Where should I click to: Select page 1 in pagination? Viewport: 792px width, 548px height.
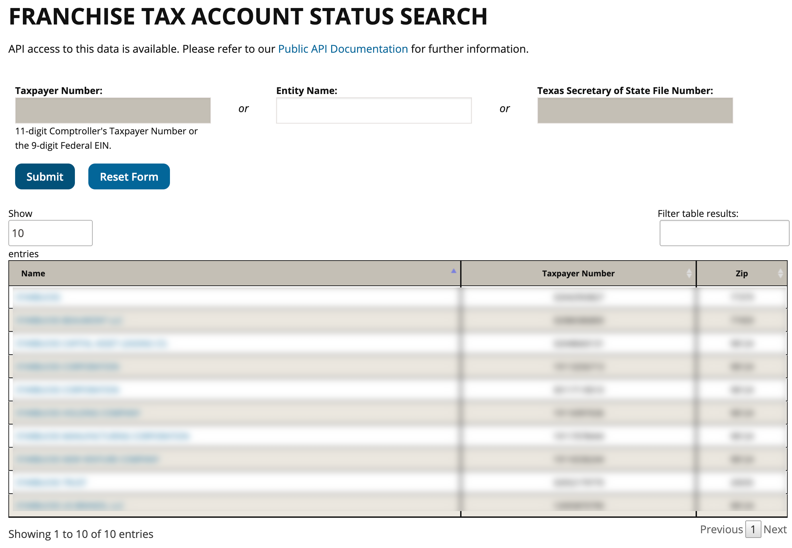[753, 529]
